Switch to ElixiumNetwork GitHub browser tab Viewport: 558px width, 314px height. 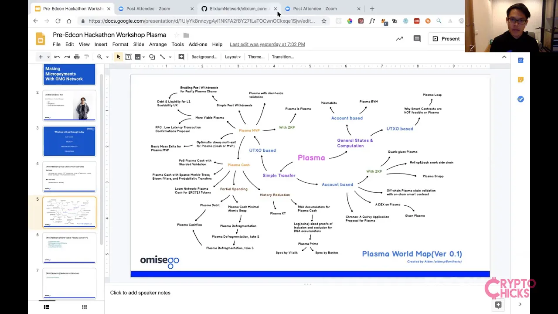pos(238,9)
